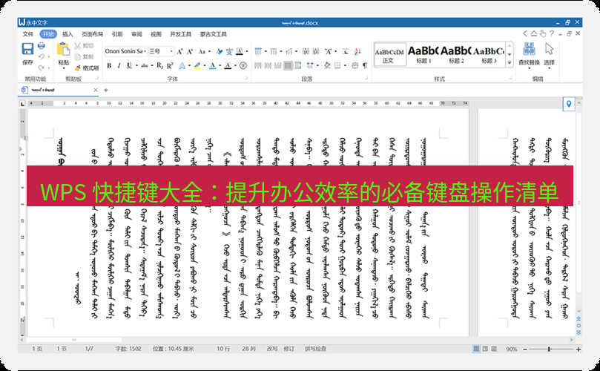The image size is (600, 371).
Task: Click the Print icon beside Save
Action: tap(42, 46)
